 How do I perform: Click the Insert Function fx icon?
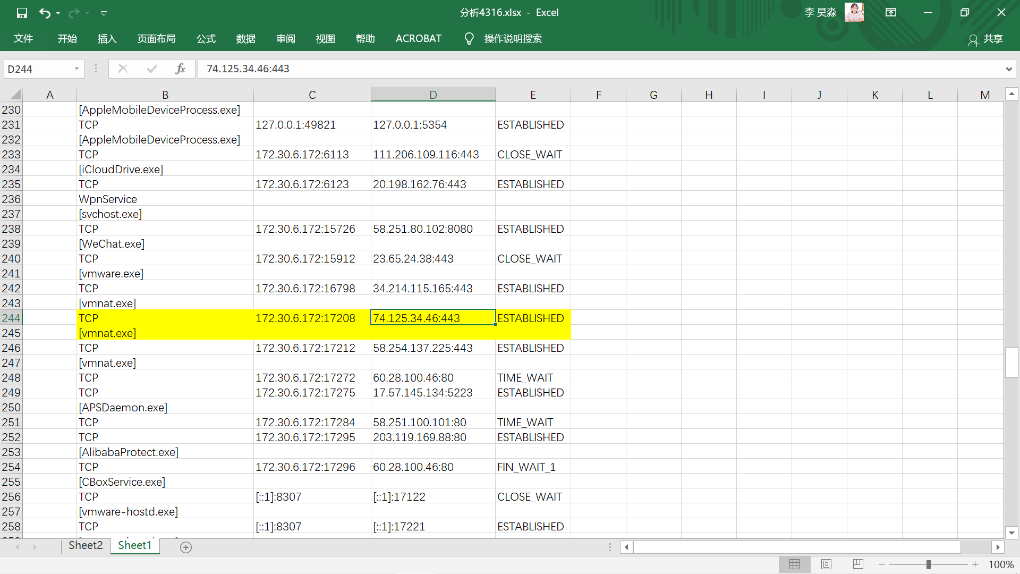[180, 69]
